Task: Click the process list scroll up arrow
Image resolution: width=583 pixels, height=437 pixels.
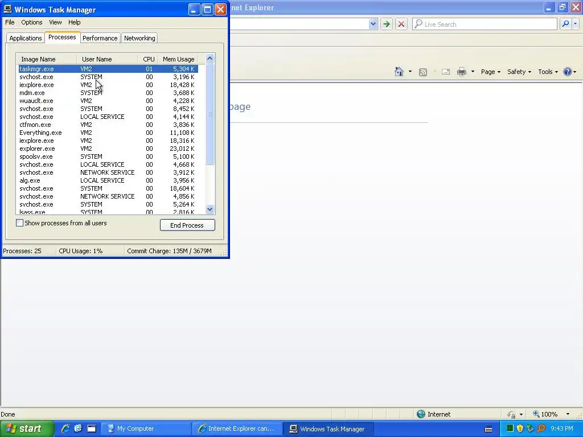Action: [x=210, y=59]
